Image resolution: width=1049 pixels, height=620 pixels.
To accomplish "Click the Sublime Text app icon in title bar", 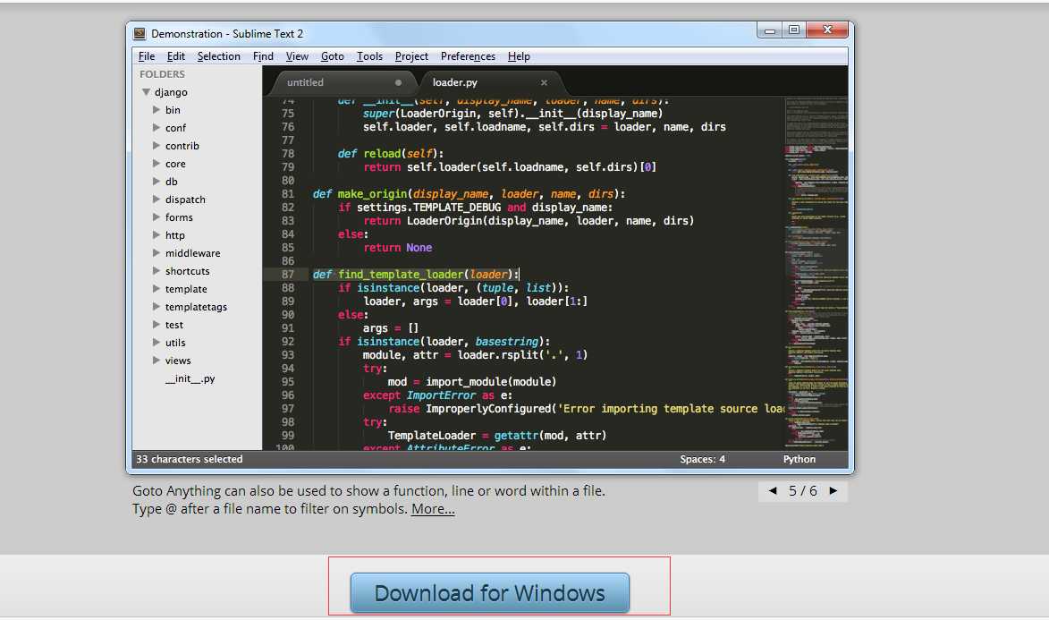I will click(x=140, y=33).
